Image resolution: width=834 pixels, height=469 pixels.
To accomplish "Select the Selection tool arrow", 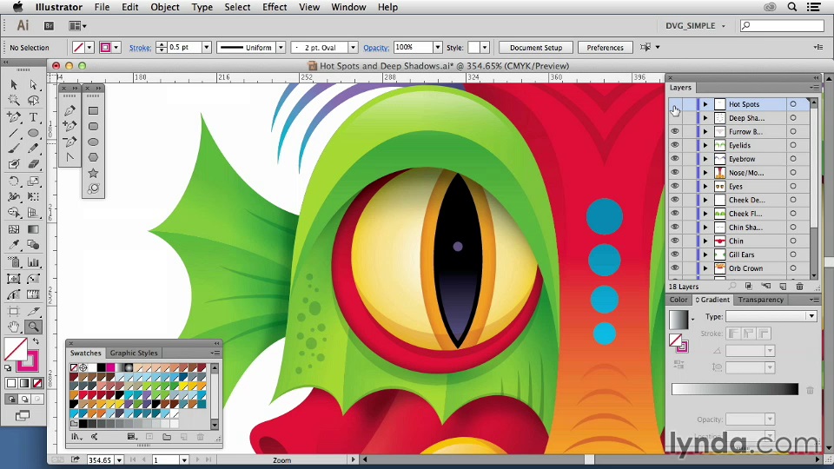I will pos(14,84).
